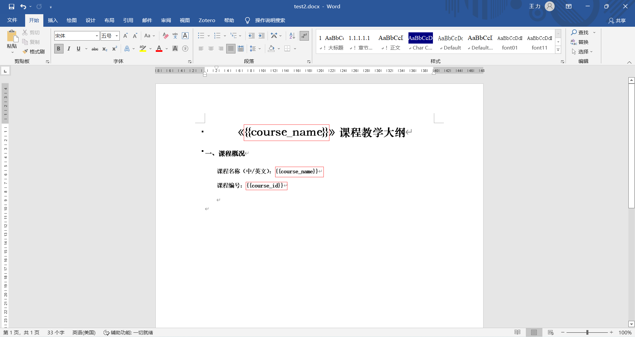Toggle bold formatting
Viewport: 635px width, 337px height.
coord(59,49)
